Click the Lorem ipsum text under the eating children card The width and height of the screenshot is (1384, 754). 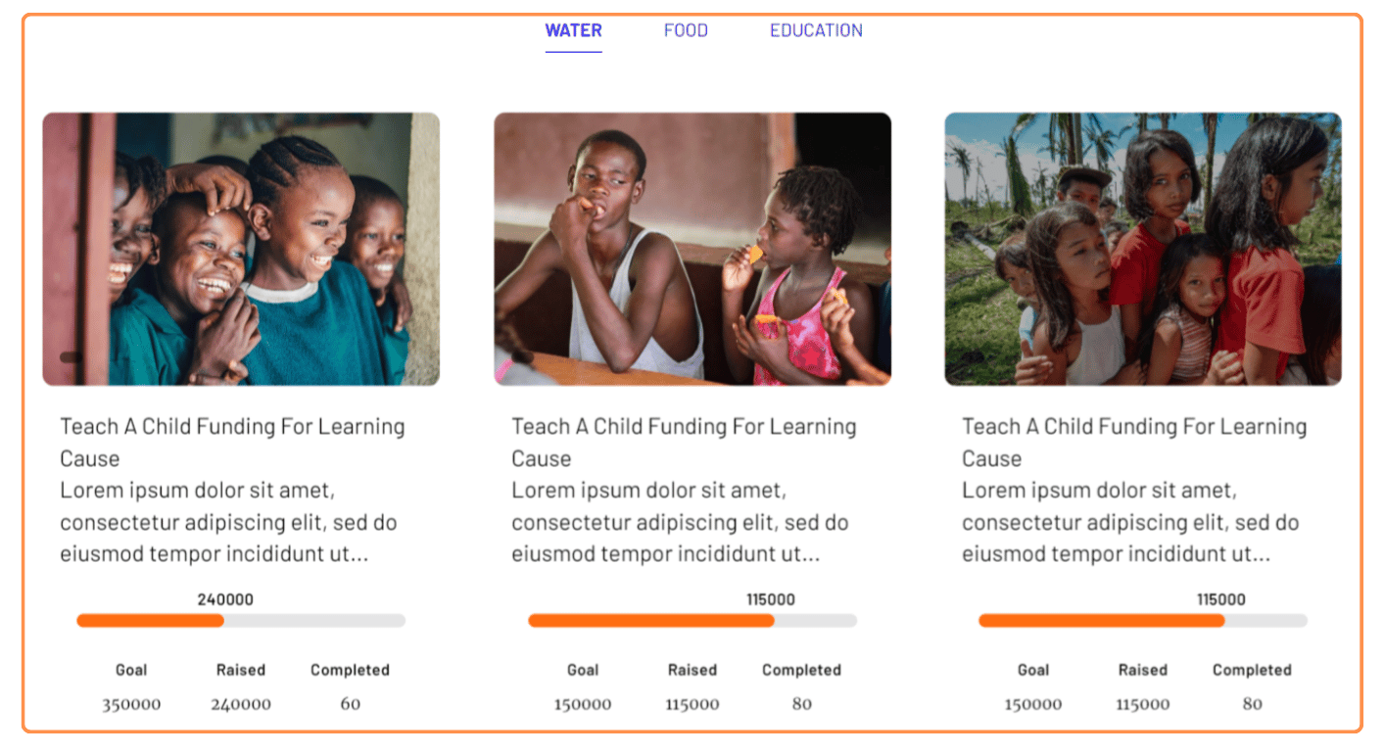pyautogui.click(x=680, y=522)
